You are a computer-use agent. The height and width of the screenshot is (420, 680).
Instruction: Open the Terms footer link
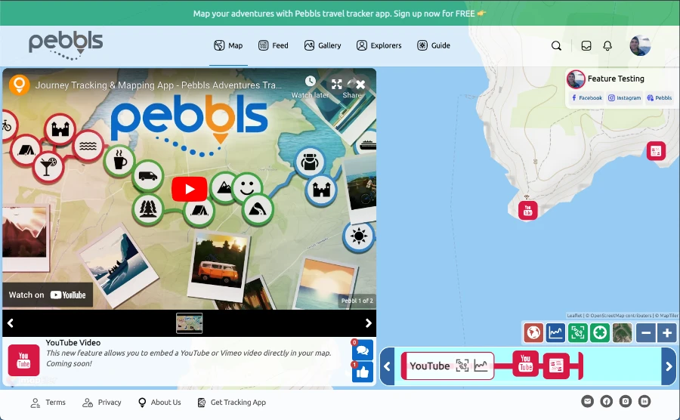(48, 403)
